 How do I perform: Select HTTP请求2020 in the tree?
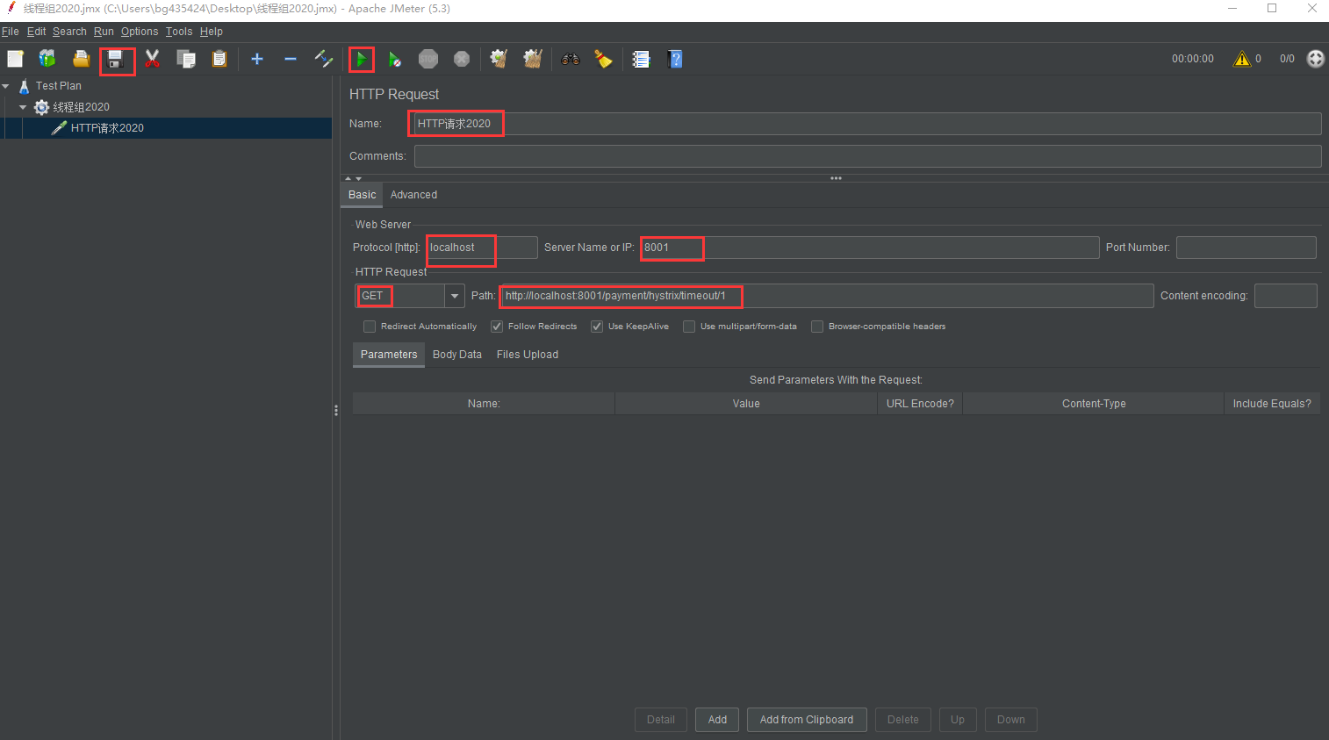pos(107,128)
